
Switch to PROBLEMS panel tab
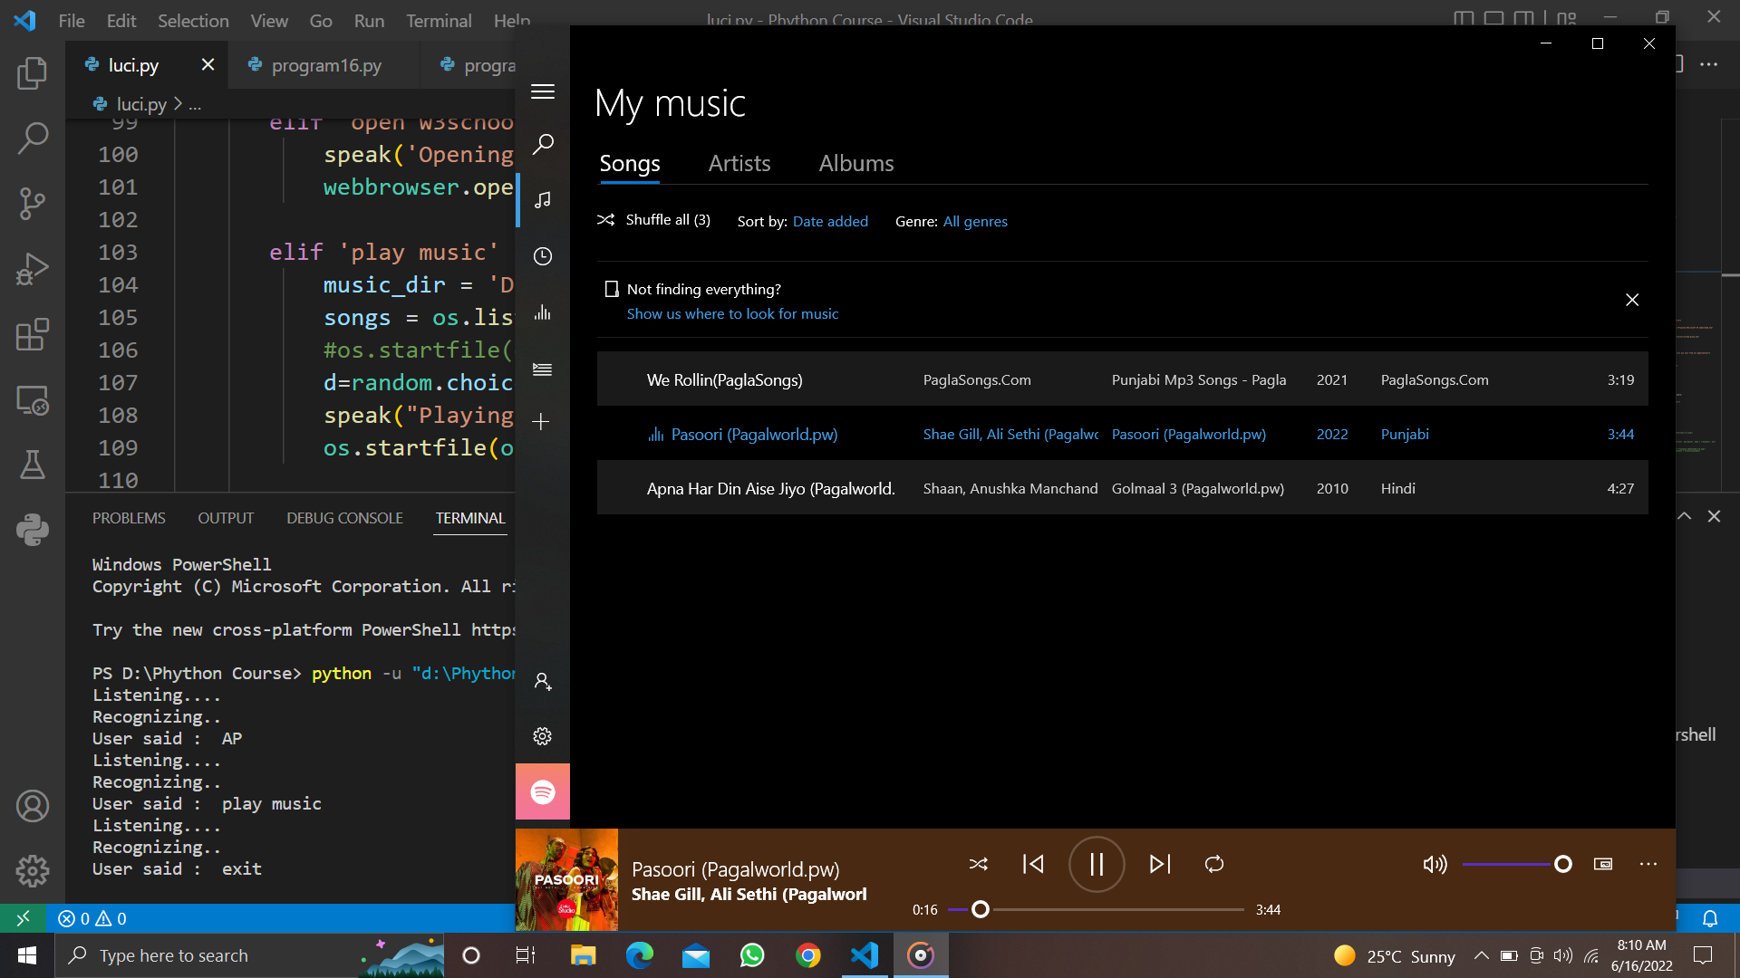point(129,518)
